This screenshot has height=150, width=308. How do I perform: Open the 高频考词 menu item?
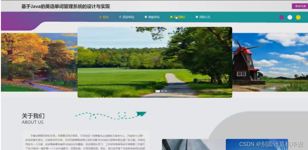(152, 17)
